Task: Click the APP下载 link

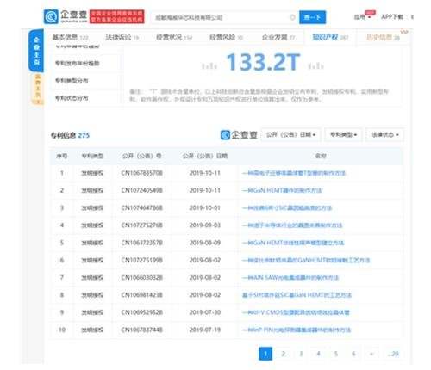Action: [392, 17]
